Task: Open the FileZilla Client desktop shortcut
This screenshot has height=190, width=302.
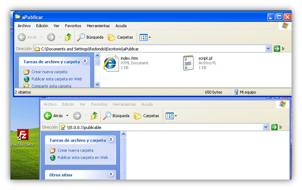Action: (23, 138)
